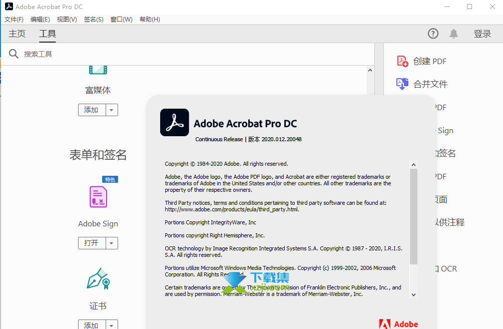Click the tools list scroll-up arrow

tap(370, 70)
